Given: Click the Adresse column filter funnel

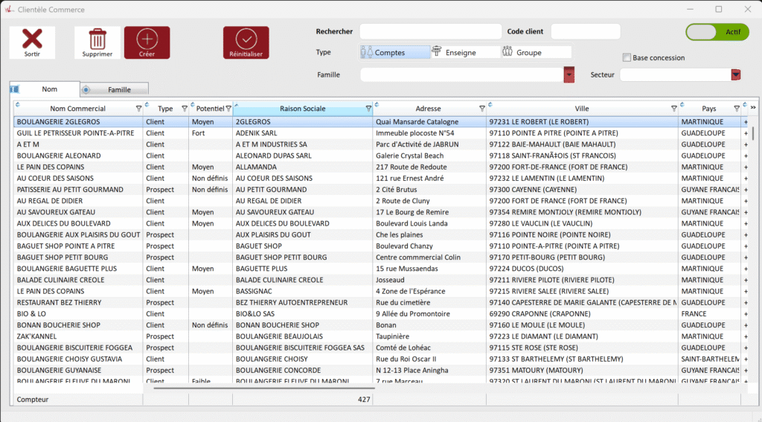Looking at the screenshot, I should [481, 109].
